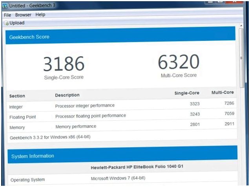This screenshot has height=187, width=250.
Task: Open the Browser menu
Action: coord(23,15)
